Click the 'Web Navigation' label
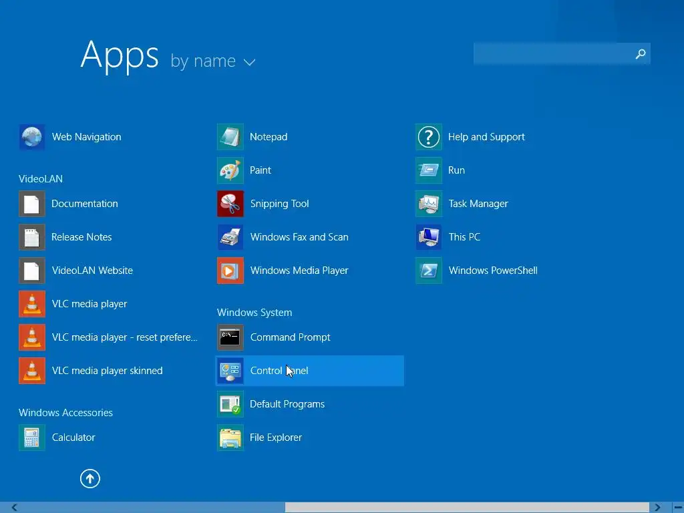684x513 pixels. pyautogui.click(x=86, y=137)
